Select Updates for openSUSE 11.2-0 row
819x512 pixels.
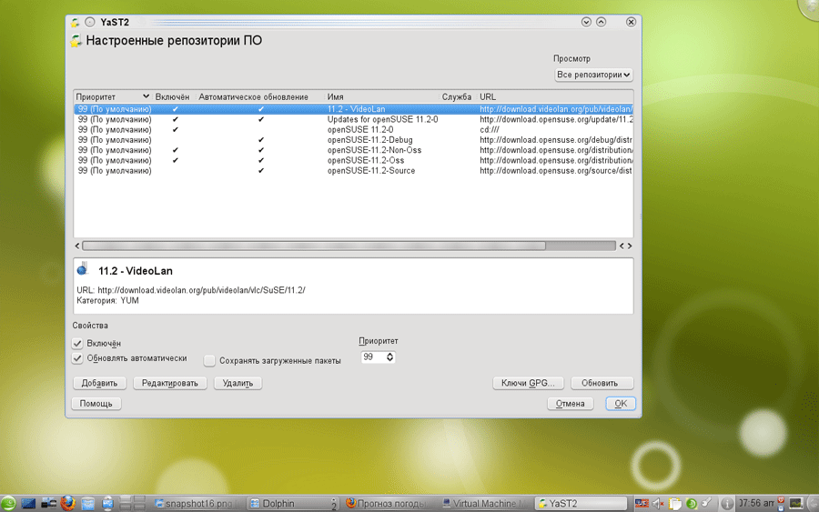coord(354,119)
